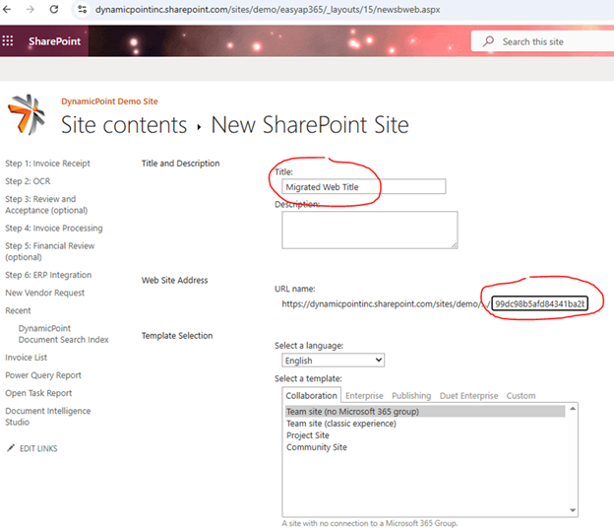Open the Select a language dropdown

[x=333, y=361]
